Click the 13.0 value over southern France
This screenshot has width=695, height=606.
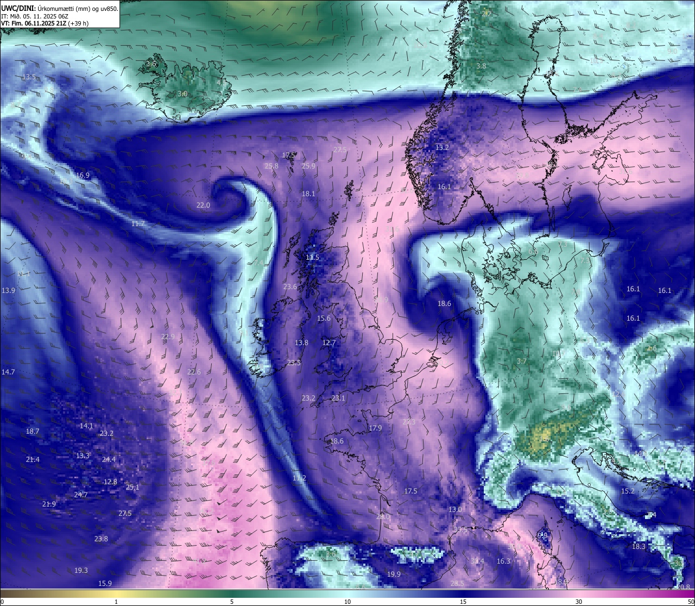pyautogui.click(x=455, y=510)
